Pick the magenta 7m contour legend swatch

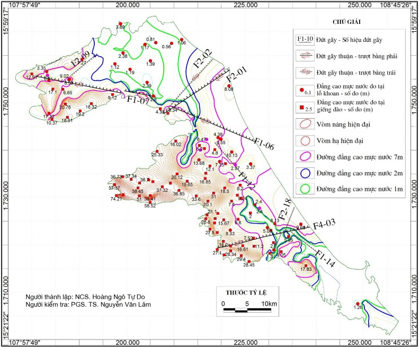point(305,157)
